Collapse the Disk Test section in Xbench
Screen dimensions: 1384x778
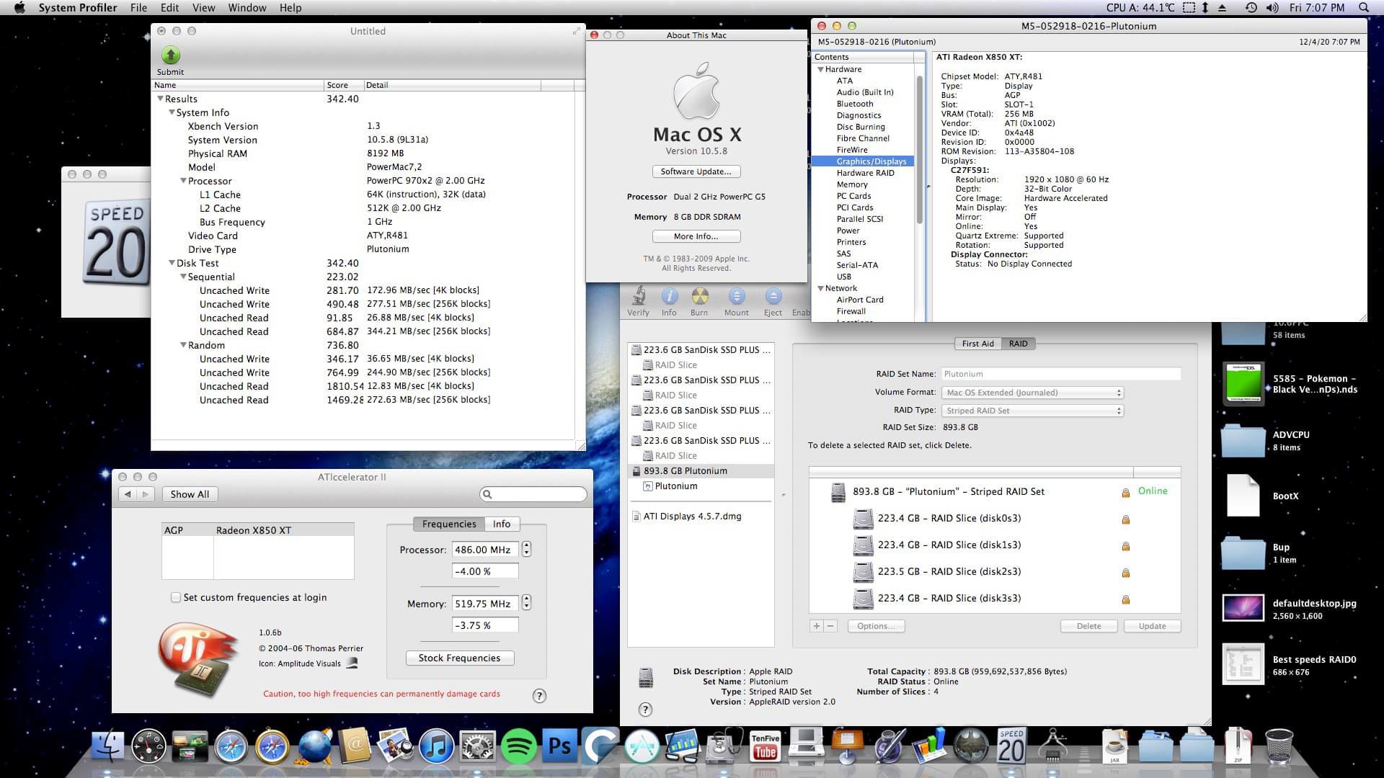(x=172, y=263)
